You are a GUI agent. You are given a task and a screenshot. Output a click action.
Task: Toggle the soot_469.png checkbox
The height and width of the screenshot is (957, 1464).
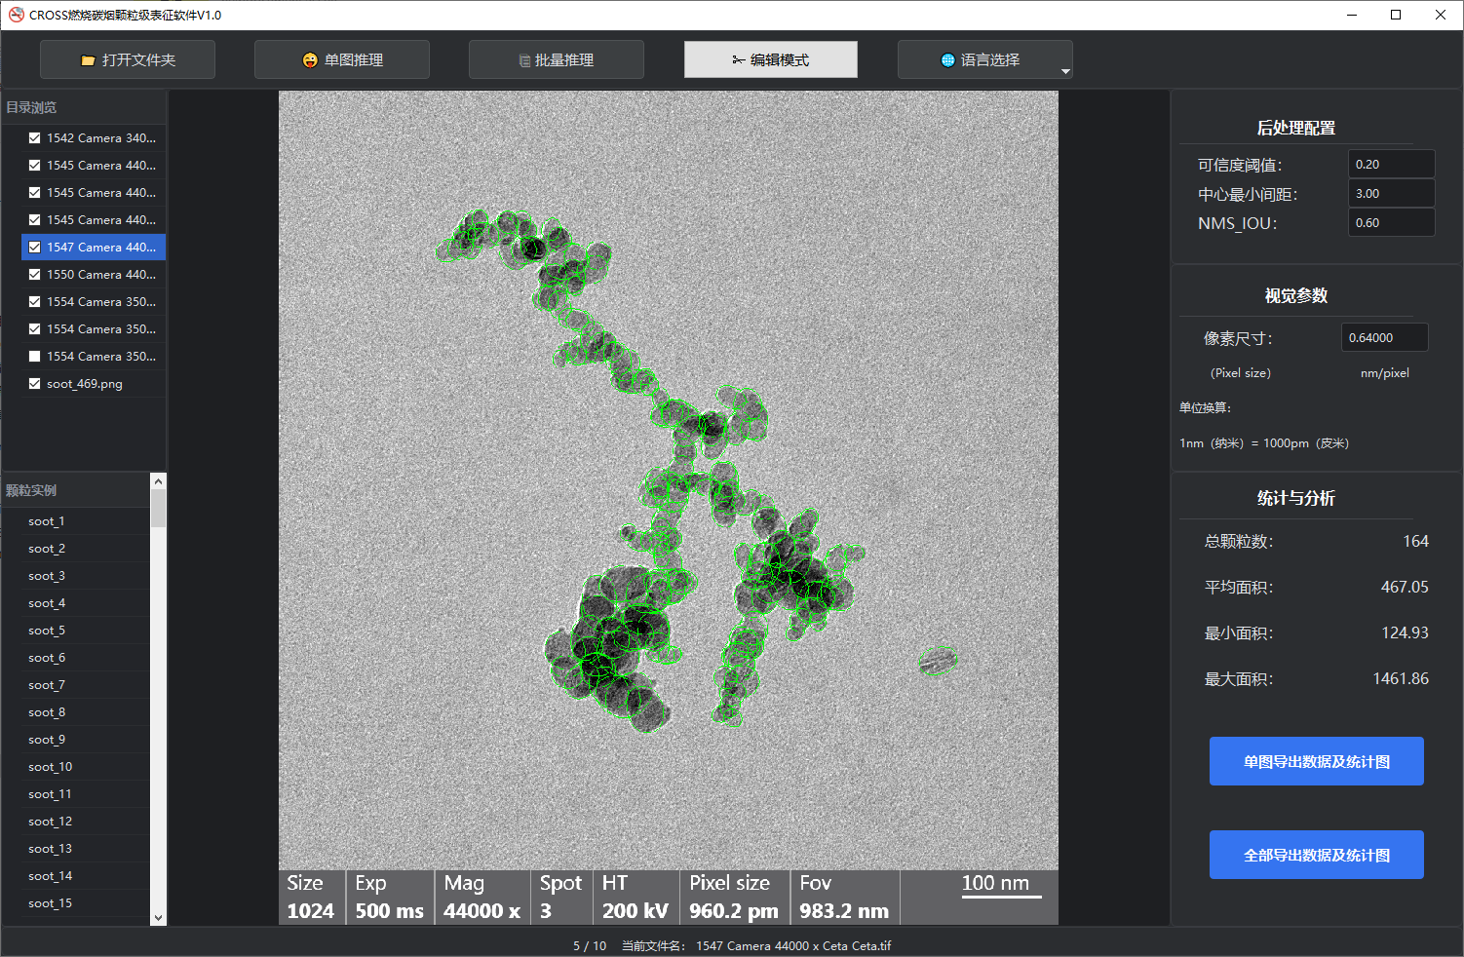click(35, 384)
